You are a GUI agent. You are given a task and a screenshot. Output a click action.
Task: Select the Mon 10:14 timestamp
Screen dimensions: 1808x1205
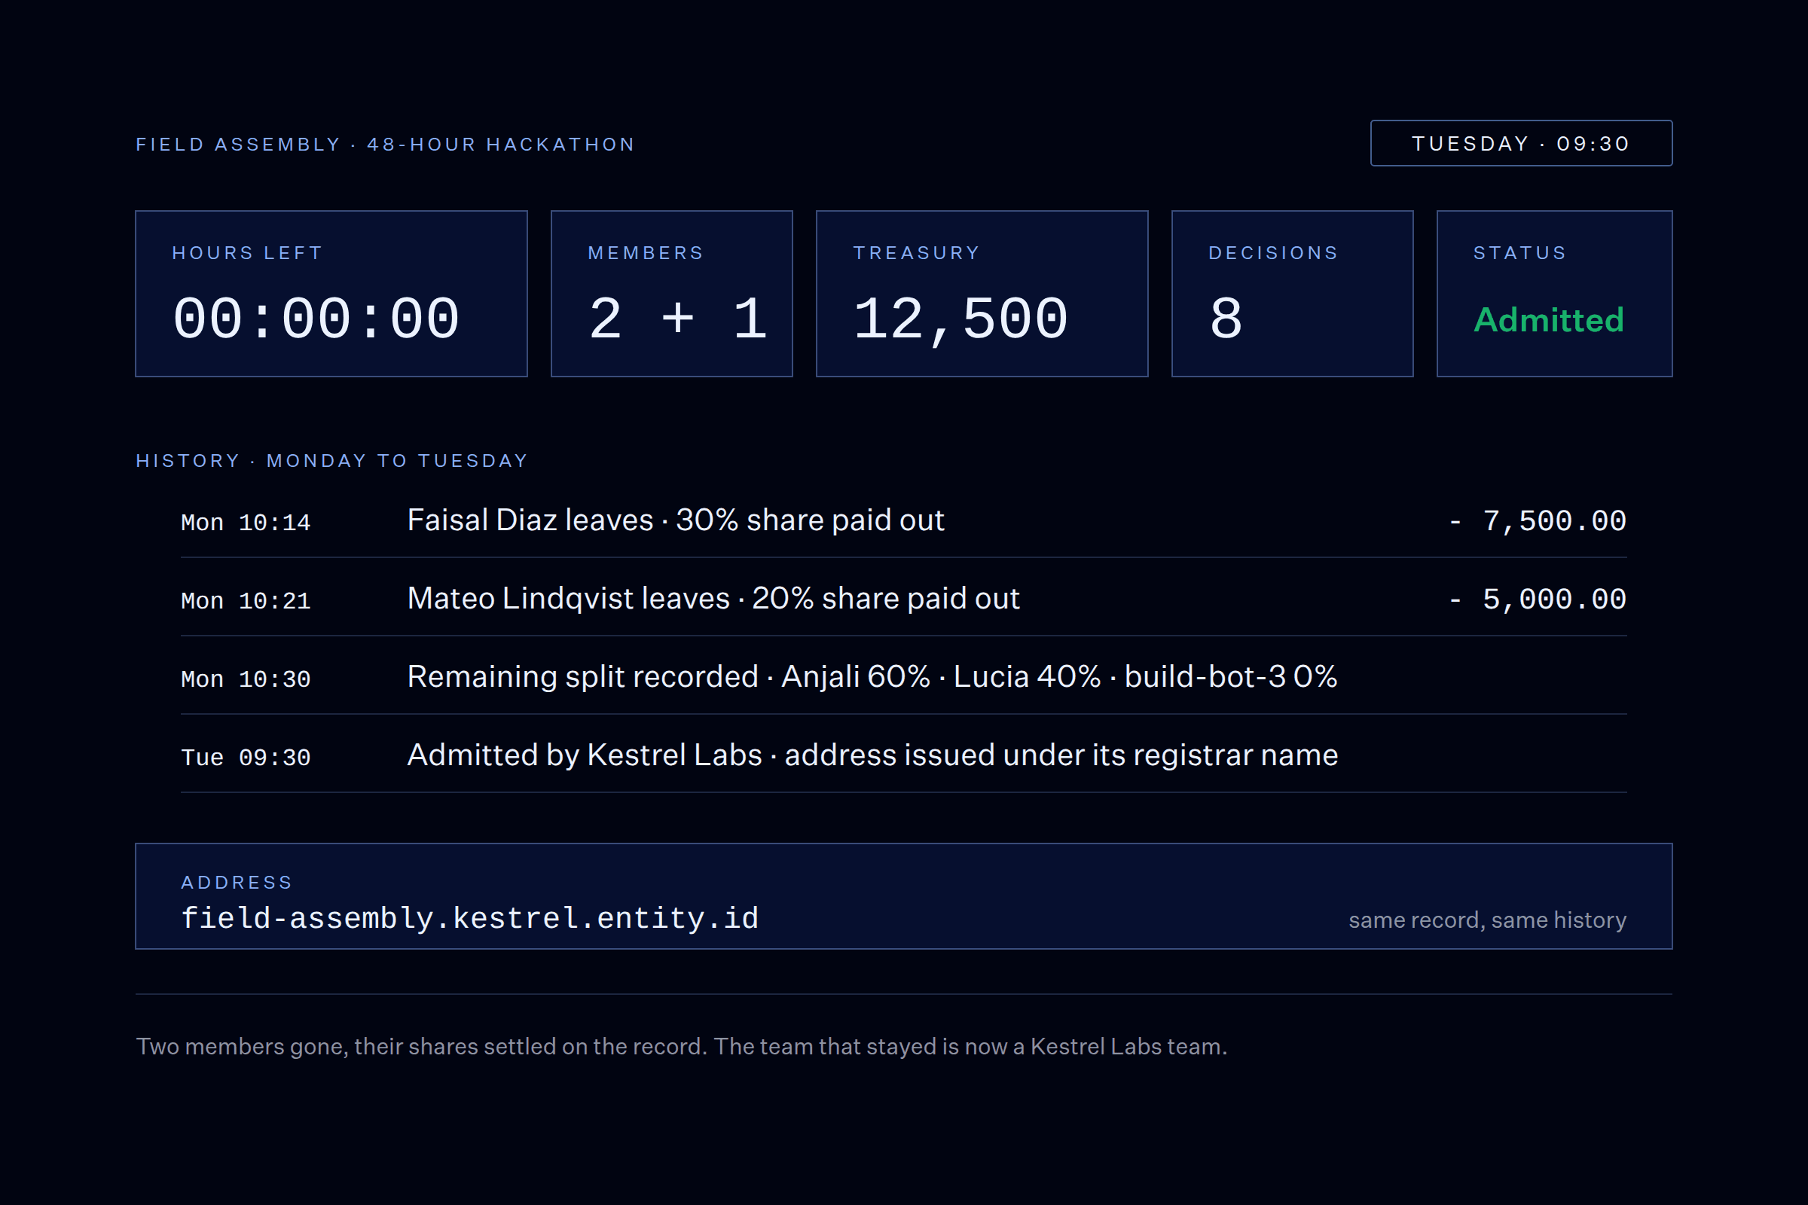(x=246, y=523)
